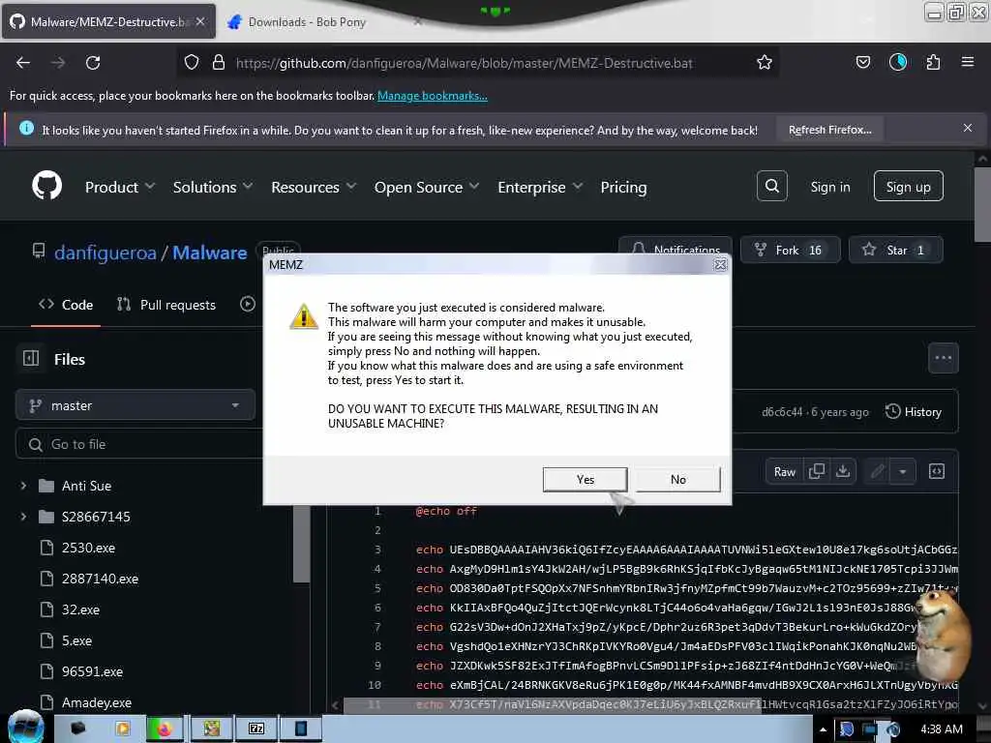Open GitHub search magnifier button
Image resolution: width=991 pixels, height=743 pixels.
[771, 186]
